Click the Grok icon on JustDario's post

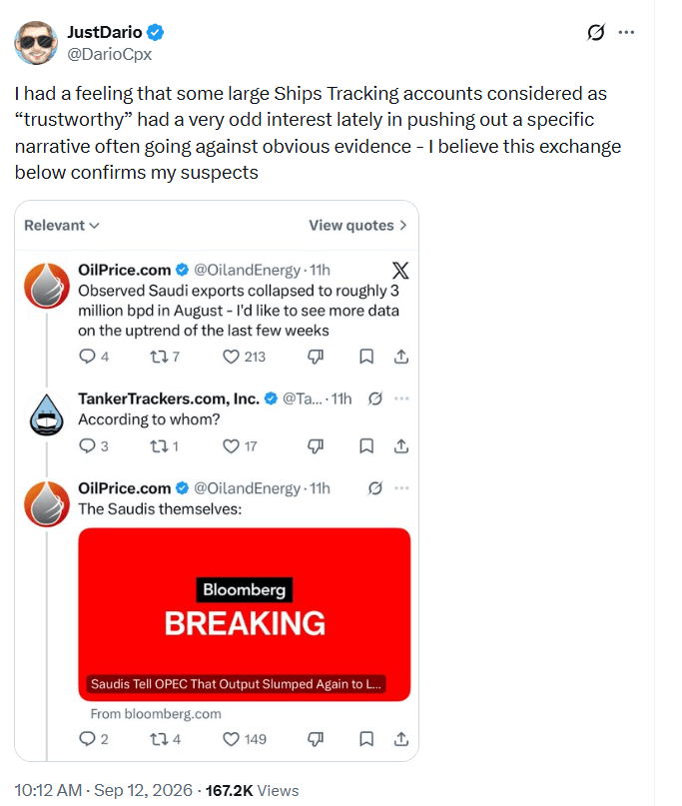596,32
